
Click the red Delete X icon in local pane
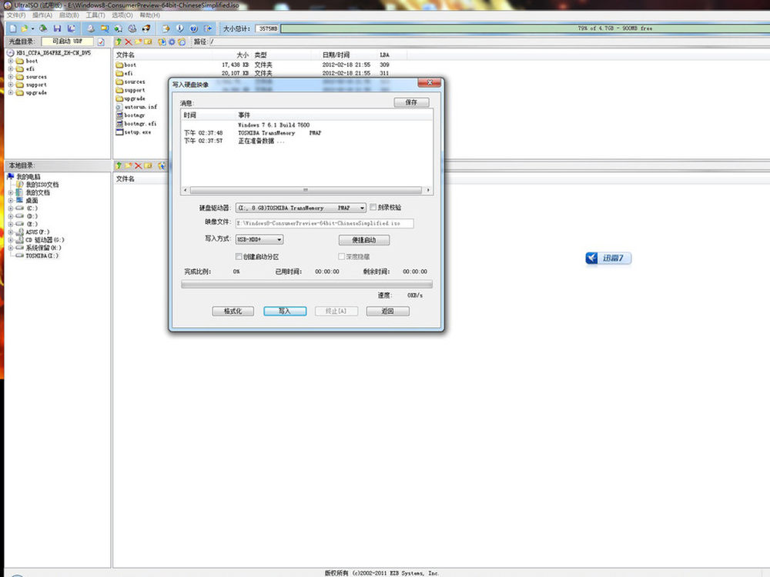[138, 166]
